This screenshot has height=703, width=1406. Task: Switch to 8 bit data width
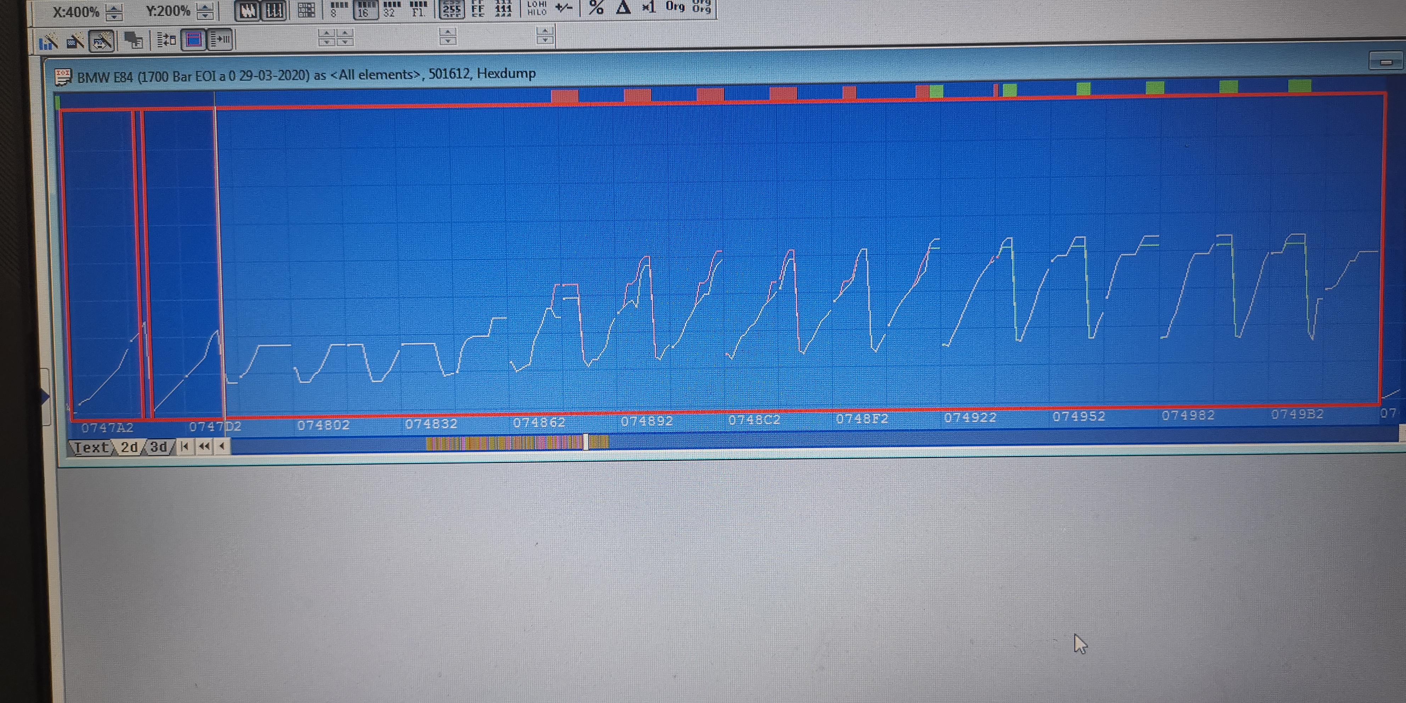338,9
